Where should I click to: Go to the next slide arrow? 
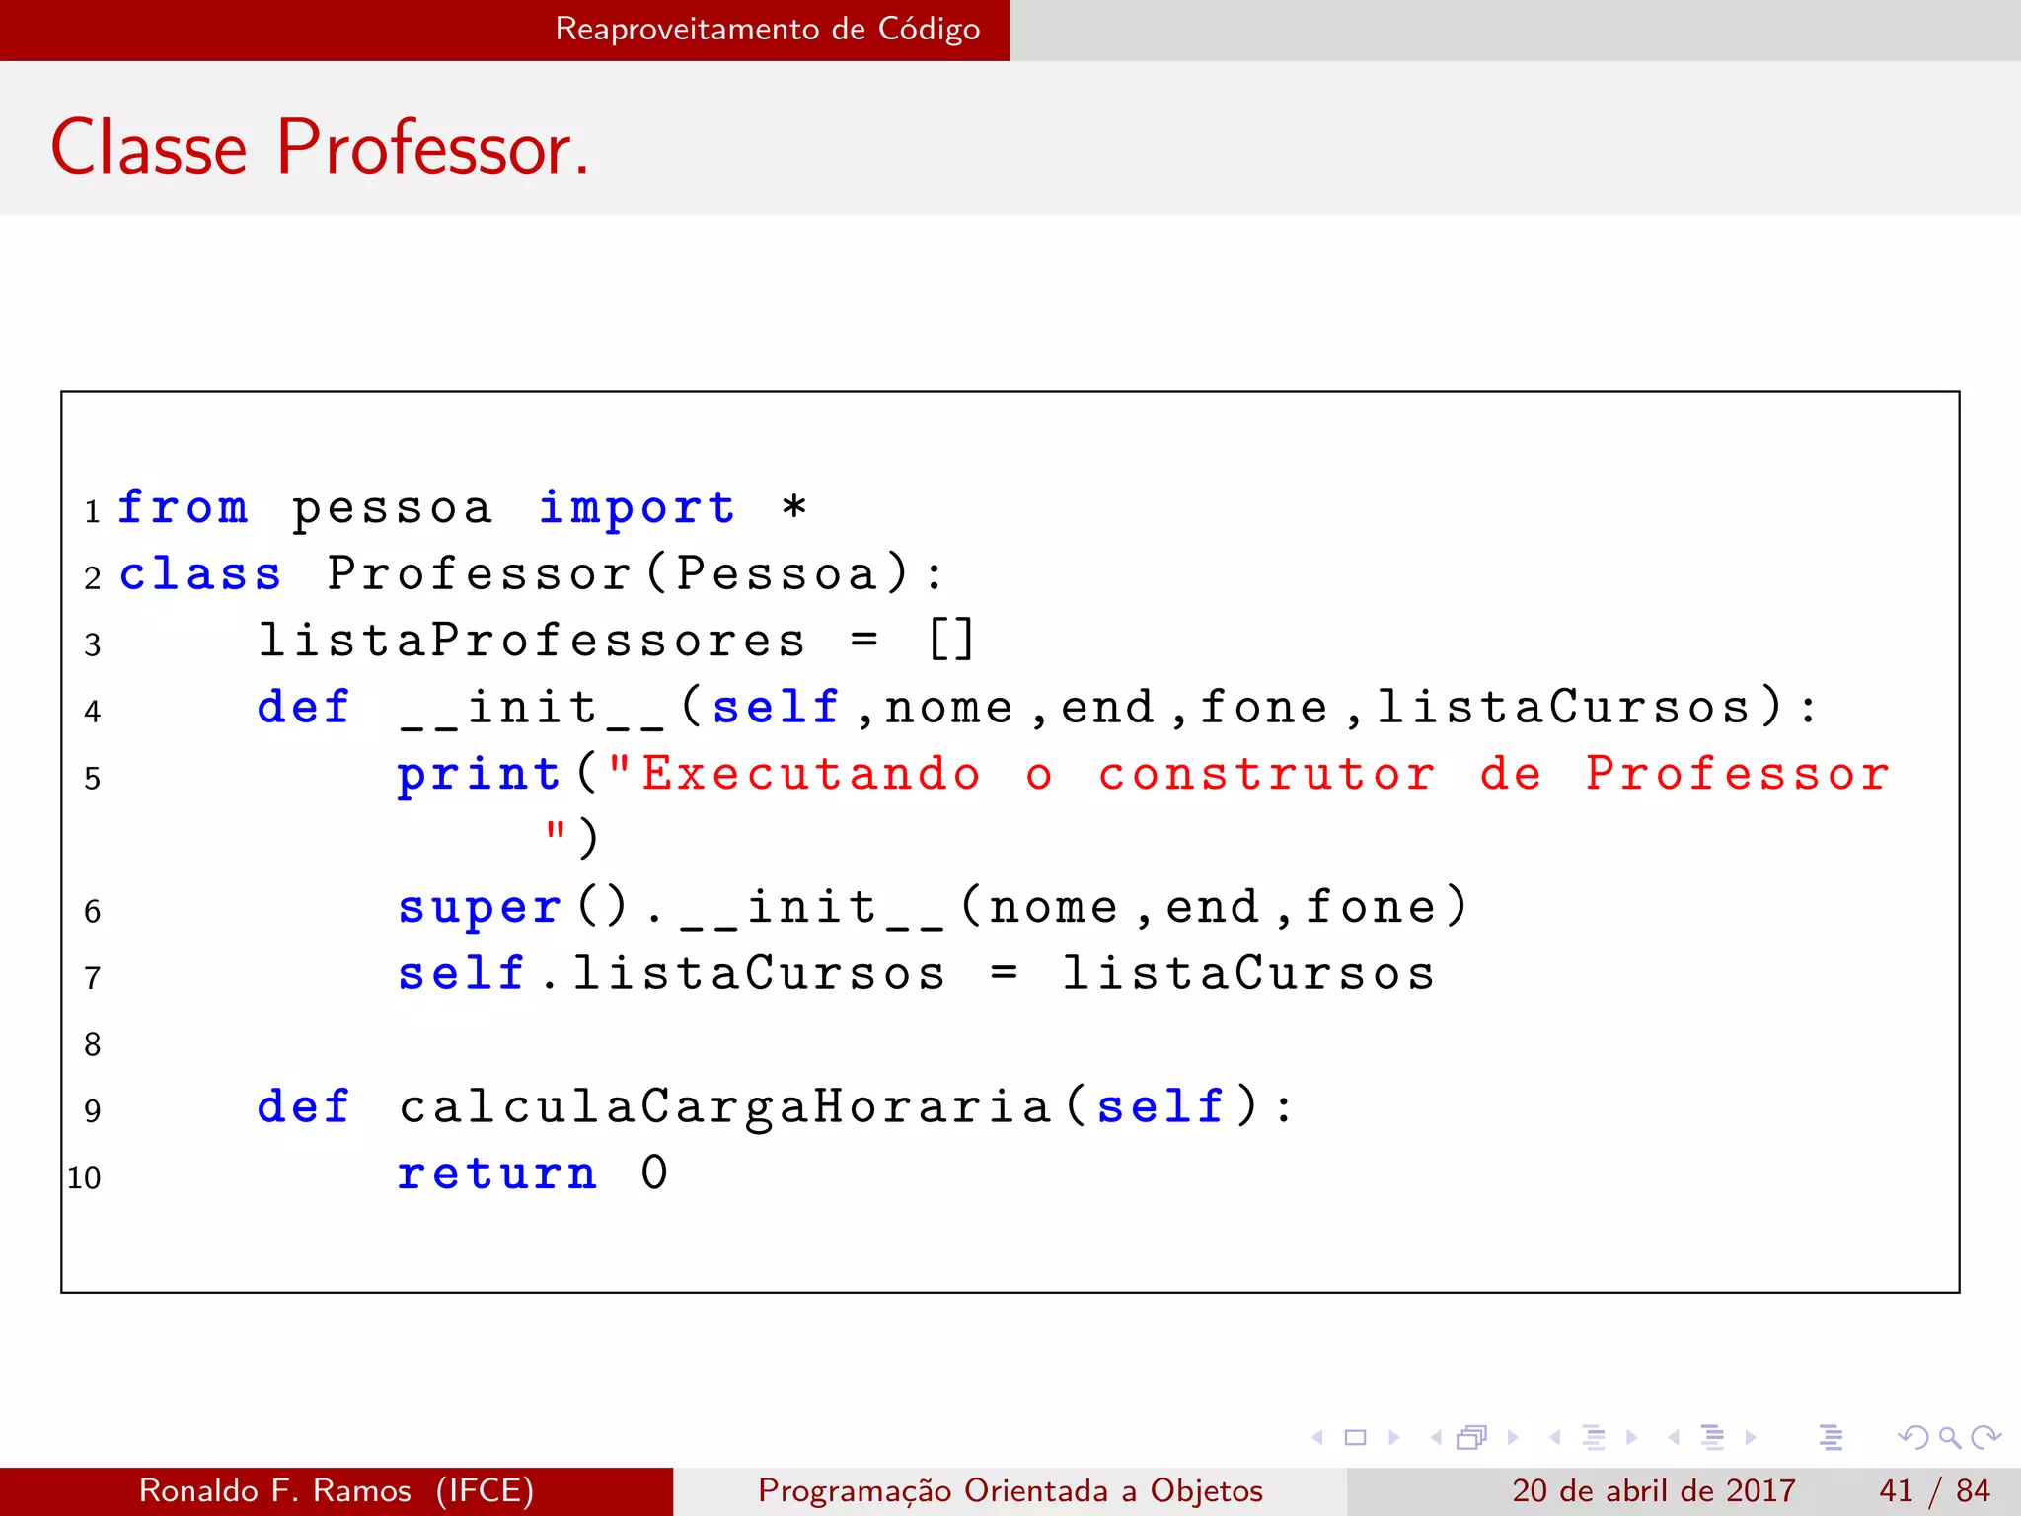[1394, 1437]
